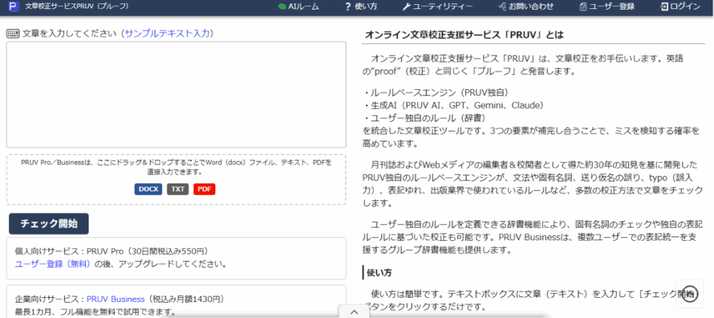Click inside the main text input area
This screenshot has height=318, width=714.
[x=176, y=94]
